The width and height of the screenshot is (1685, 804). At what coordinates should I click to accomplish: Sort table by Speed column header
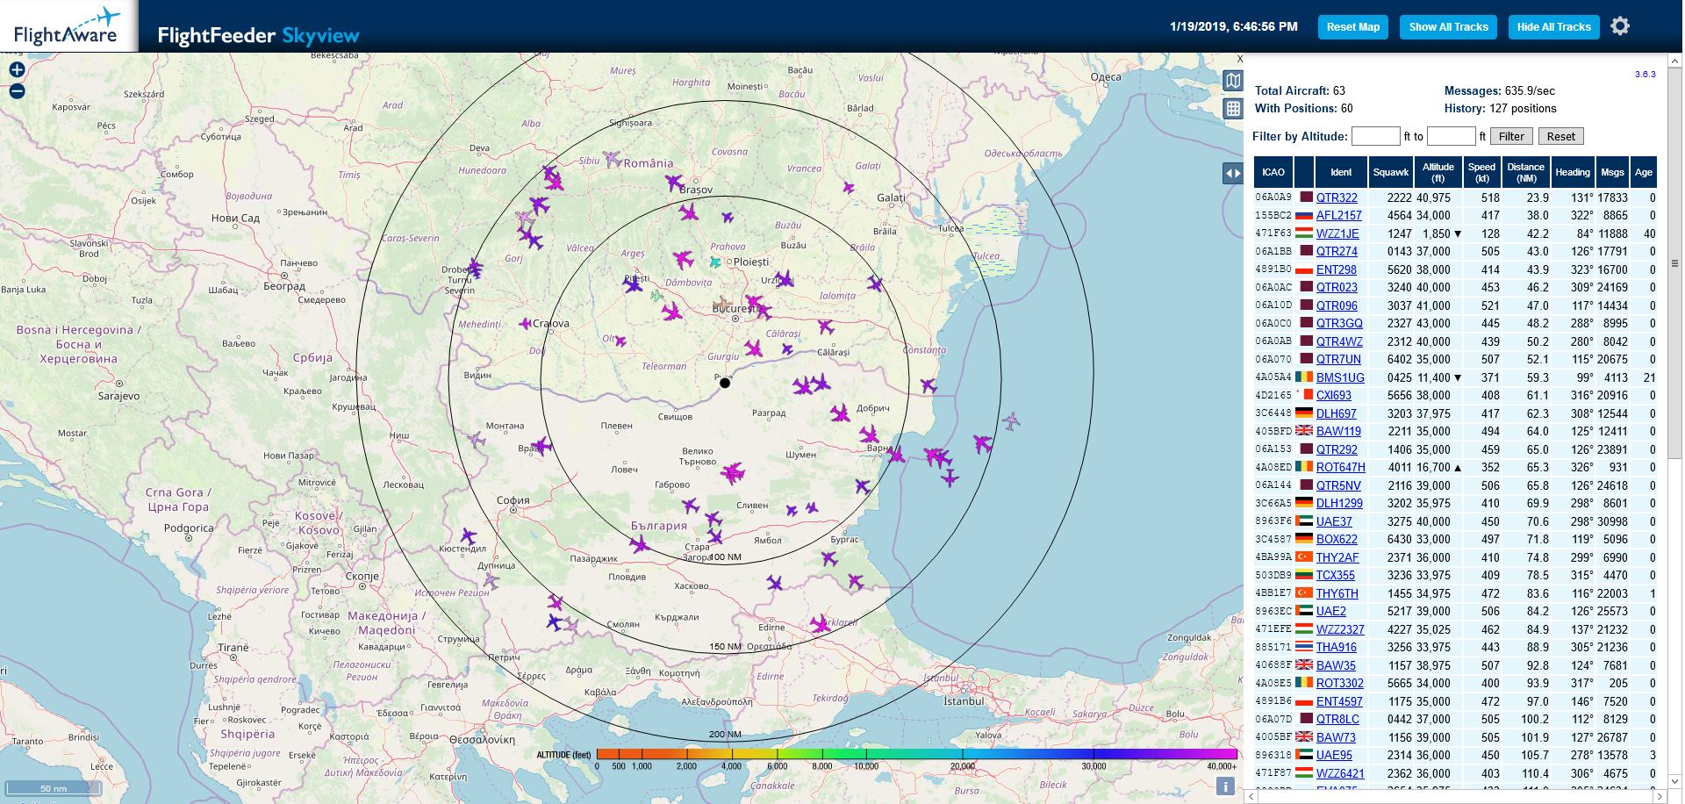[x=1481, y=172]
